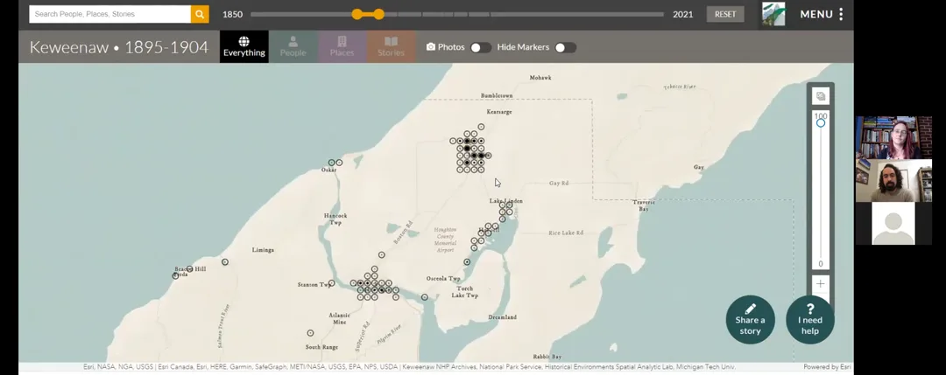Switch to the Places tab
This screenshot has width=946, height=375.
tap(342, 46)
